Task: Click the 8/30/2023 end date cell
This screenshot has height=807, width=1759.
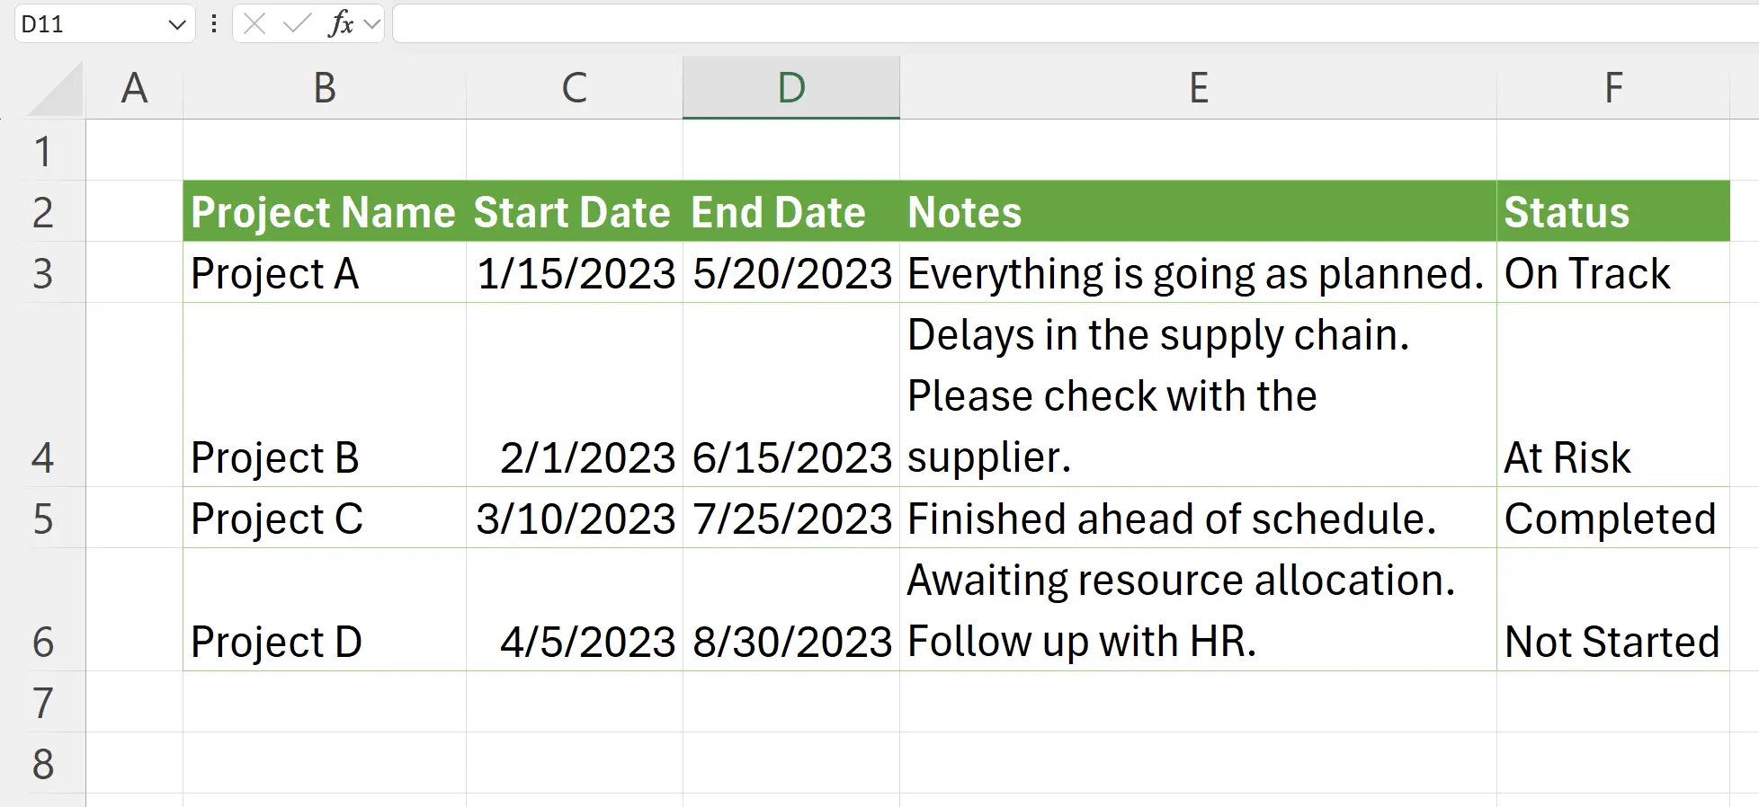Action: click(x=790, y=610)
